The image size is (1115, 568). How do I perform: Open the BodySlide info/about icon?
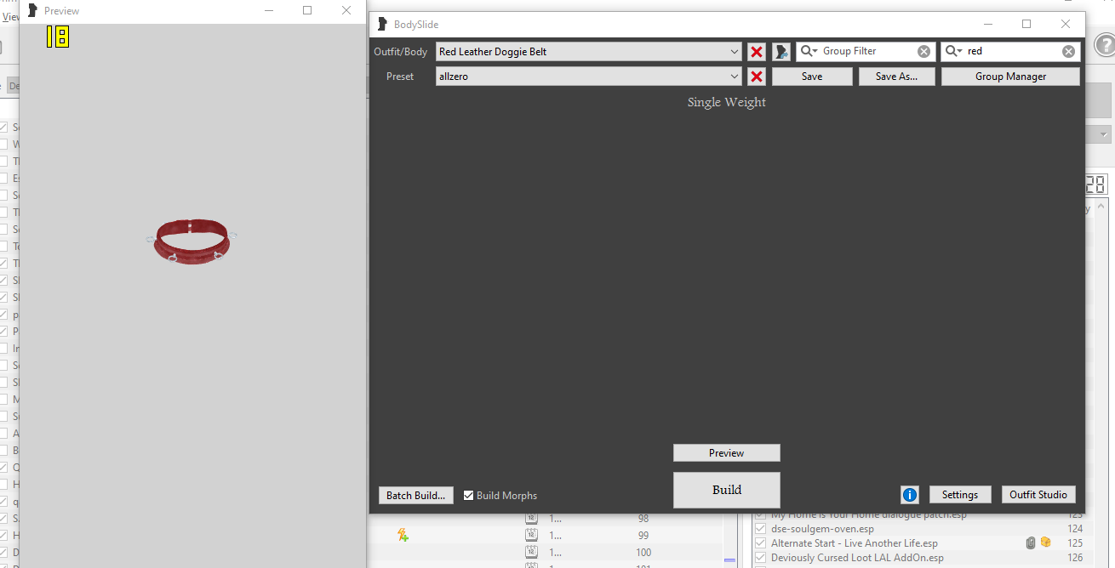tap(910, 495)
